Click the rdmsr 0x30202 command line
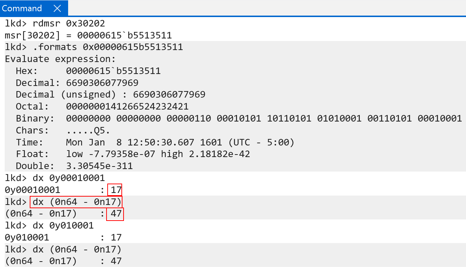The image size is (466, 267). click(x=55, y=24)
